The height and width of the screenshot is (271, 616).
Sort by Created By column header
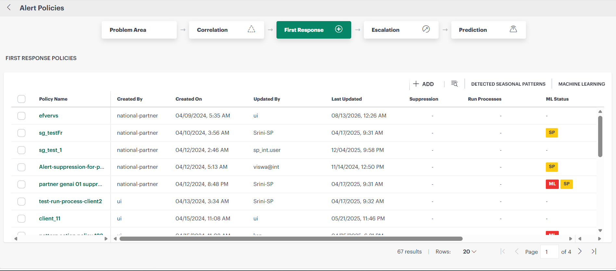tap(130, 99)
